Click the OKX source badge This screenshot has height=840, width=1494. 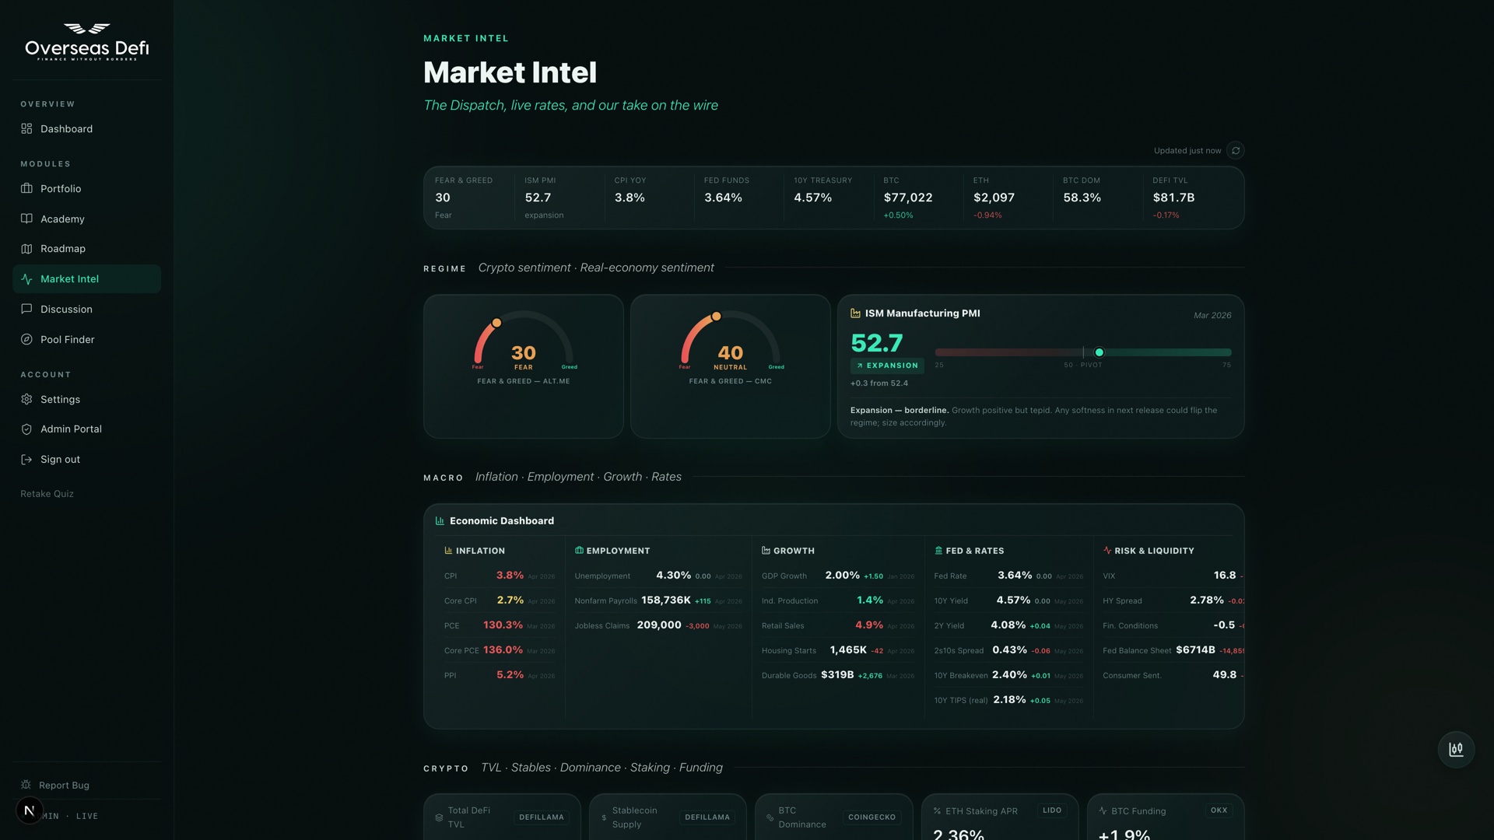1219,810
